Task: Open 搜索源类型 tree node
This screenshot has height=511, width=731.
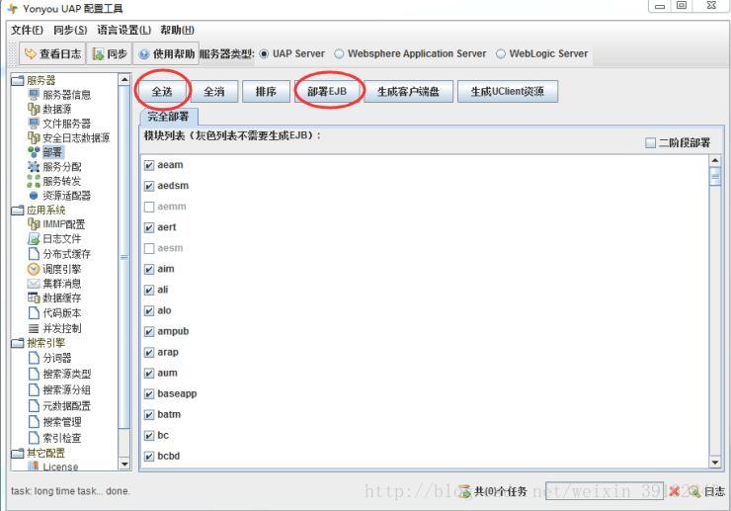Action: (59, 374)
